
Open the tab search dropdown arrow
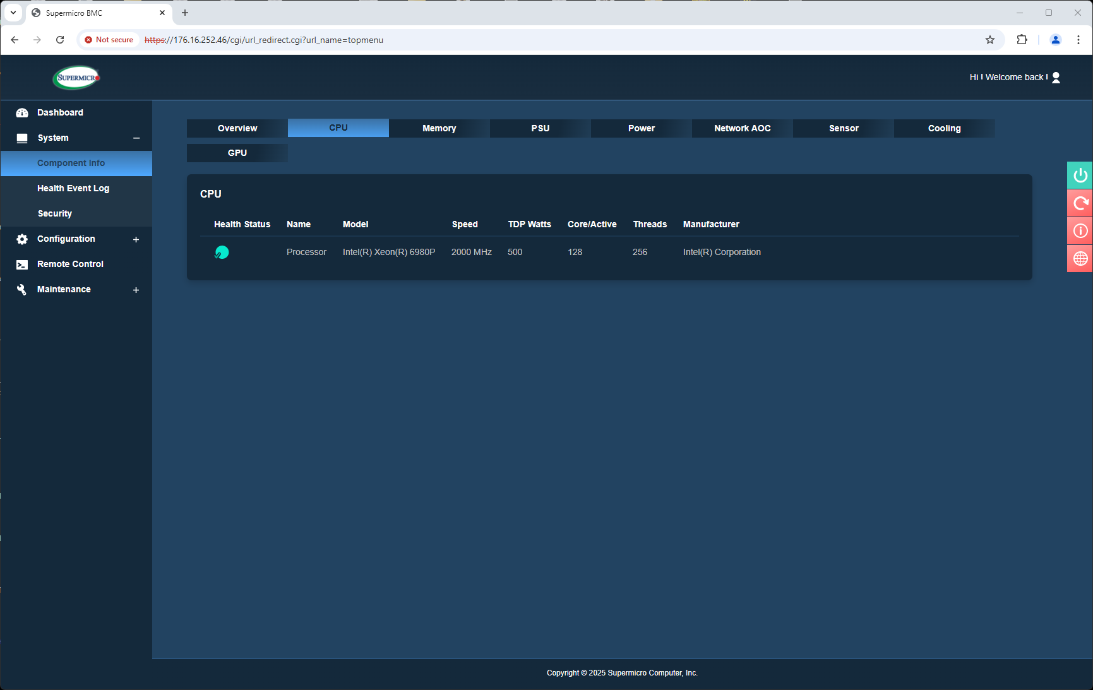13,13
